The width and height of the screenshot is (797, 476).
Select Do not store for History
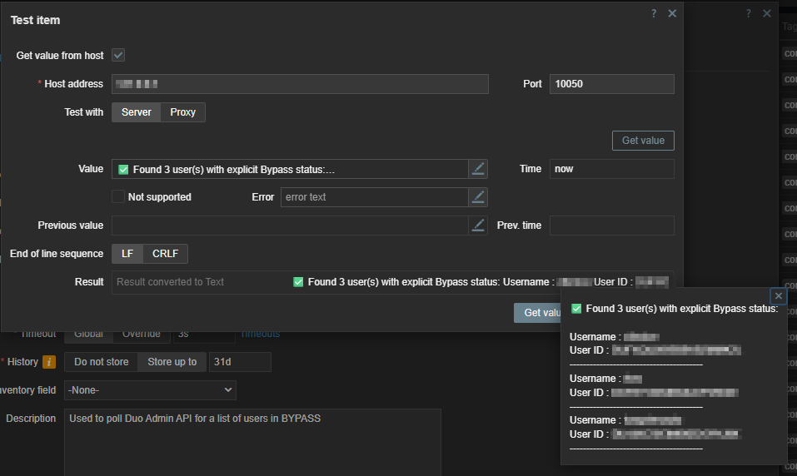pos(103,362)
